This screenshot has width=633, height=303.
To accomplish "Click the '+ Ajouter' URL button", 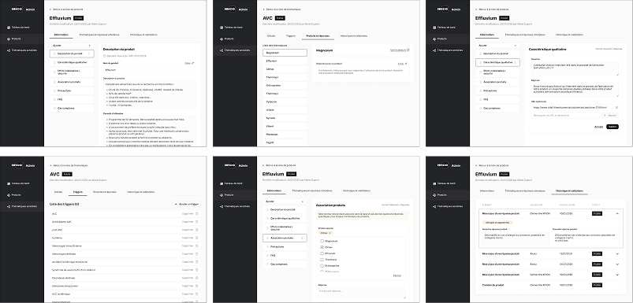I will 611,115.
